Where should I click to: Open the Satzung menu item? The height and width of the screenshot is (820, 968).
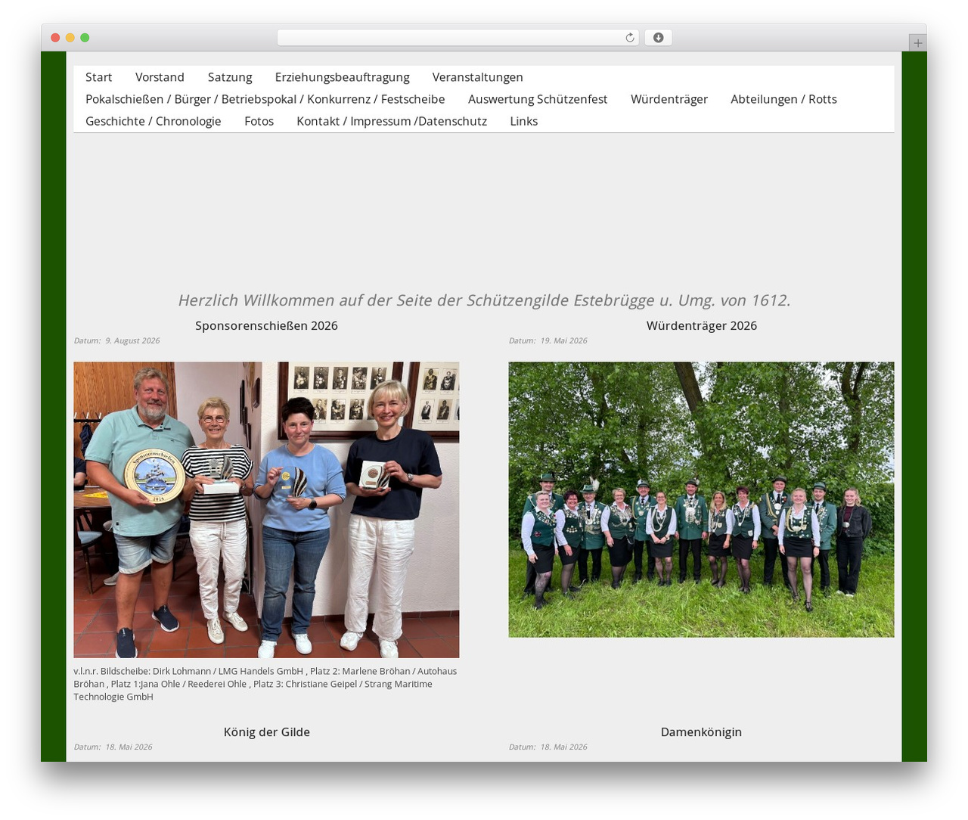coord(230,77)
